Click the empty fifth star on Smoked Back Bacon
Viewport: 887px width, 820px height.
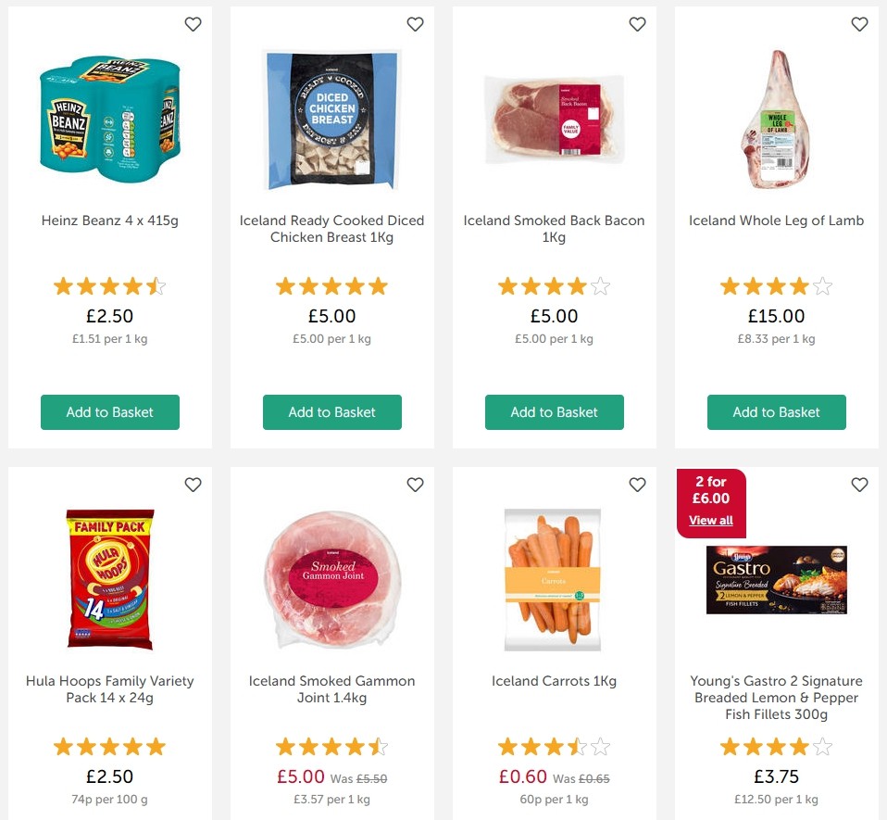pyautogui.click(x=600, y=285)
